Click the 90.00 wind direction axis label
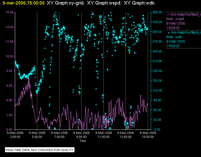 [157, 100]
